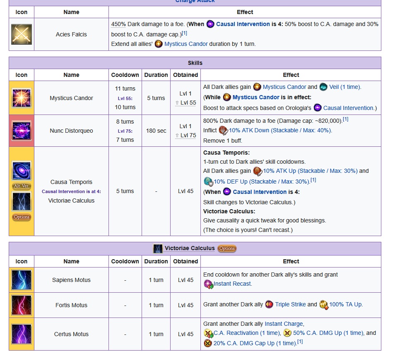
Task: Open the Instant Recast link
Action: click(233, 284)
